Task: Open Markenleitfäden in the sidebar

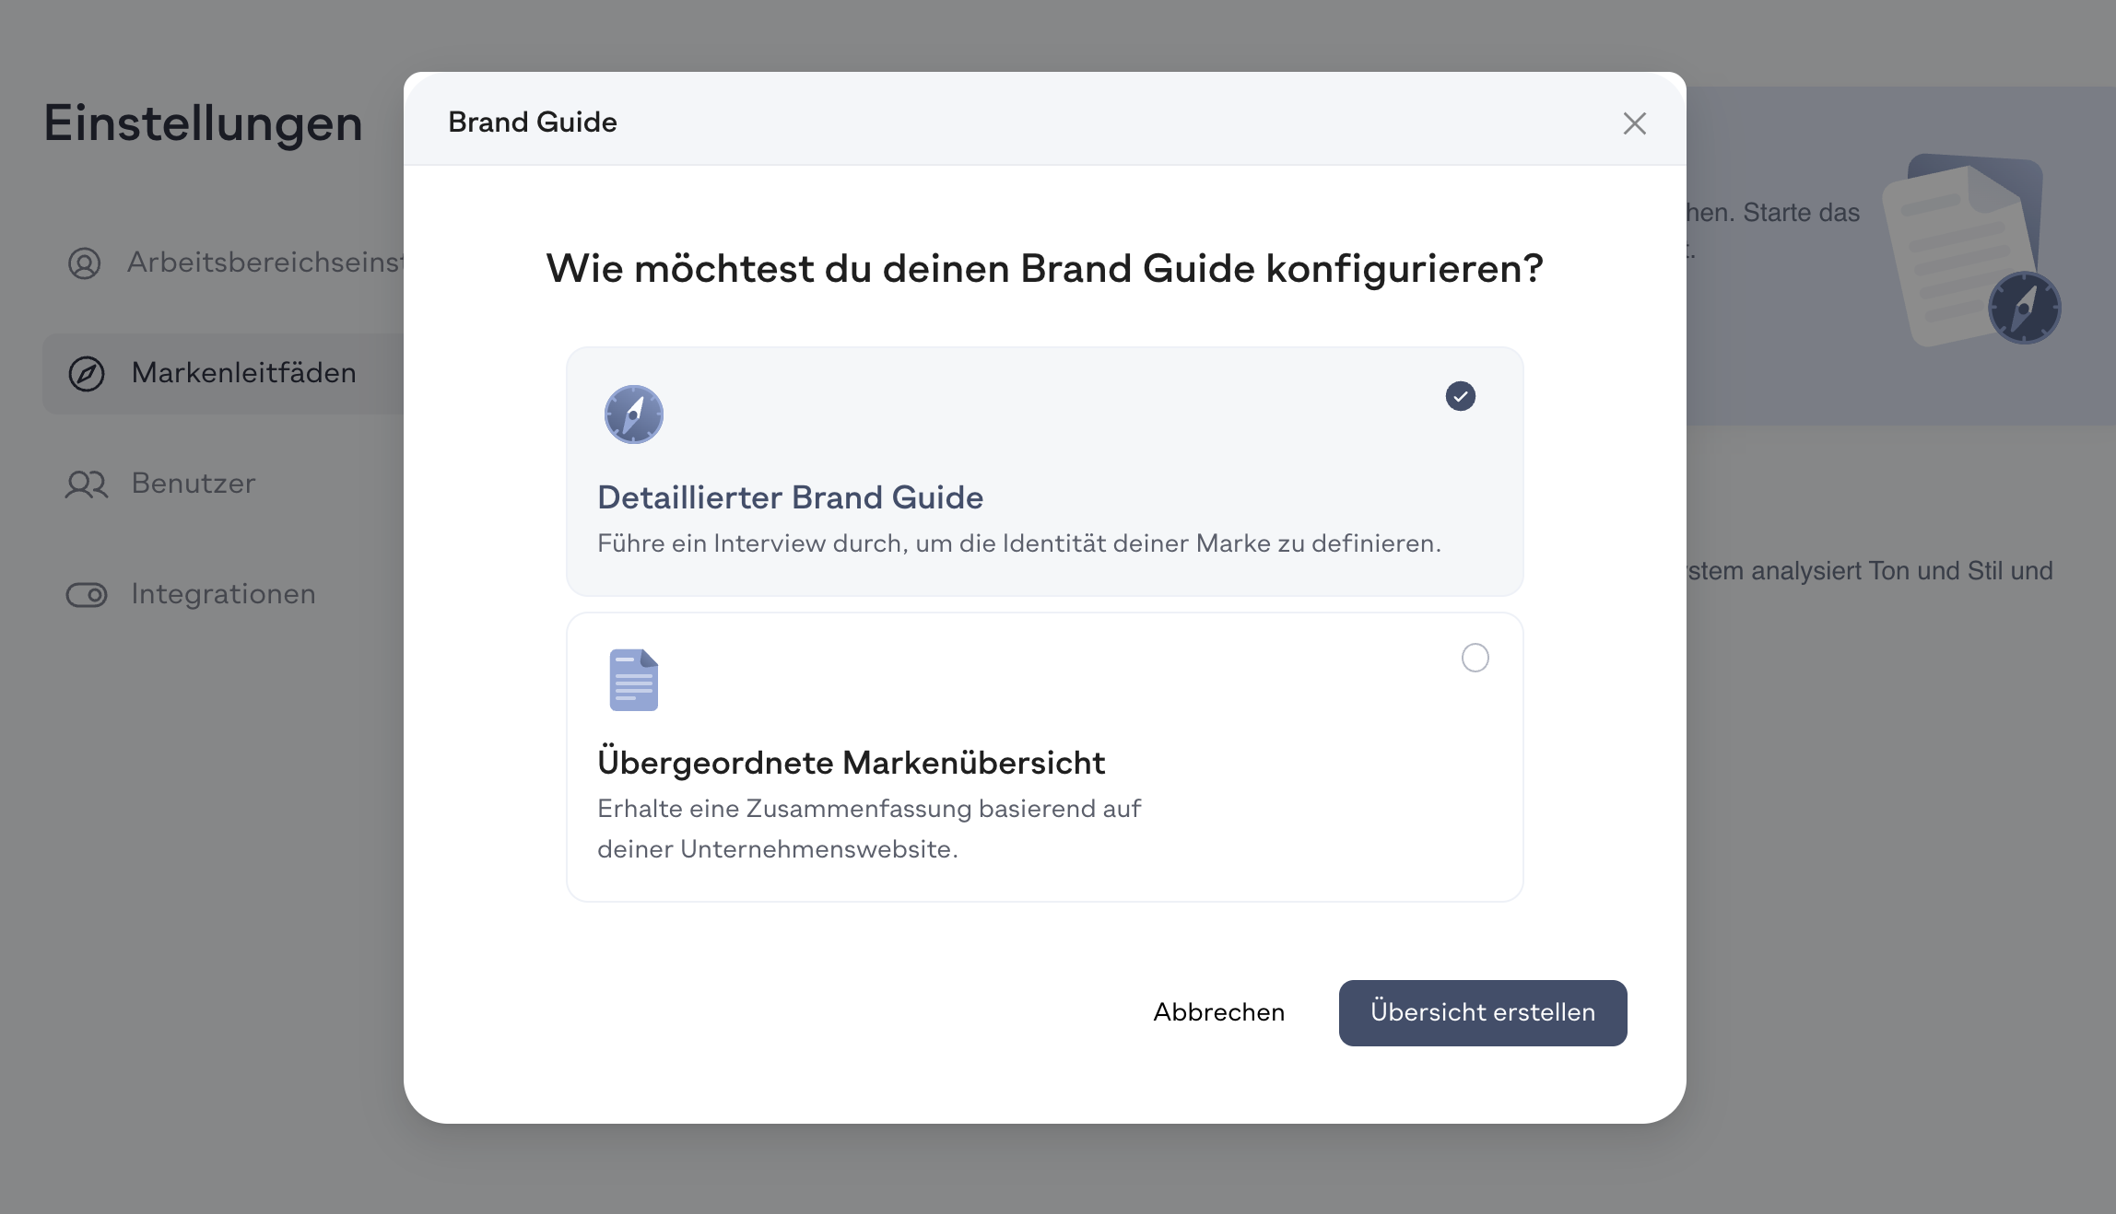Action: (224, 373)
